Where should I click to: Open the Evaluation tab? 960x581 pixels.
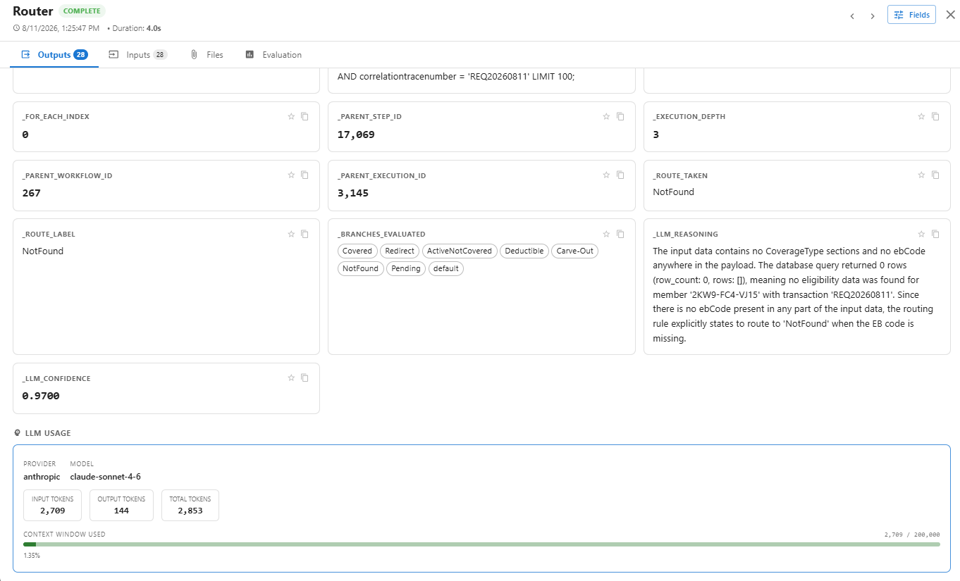click(x=273, y=55)
